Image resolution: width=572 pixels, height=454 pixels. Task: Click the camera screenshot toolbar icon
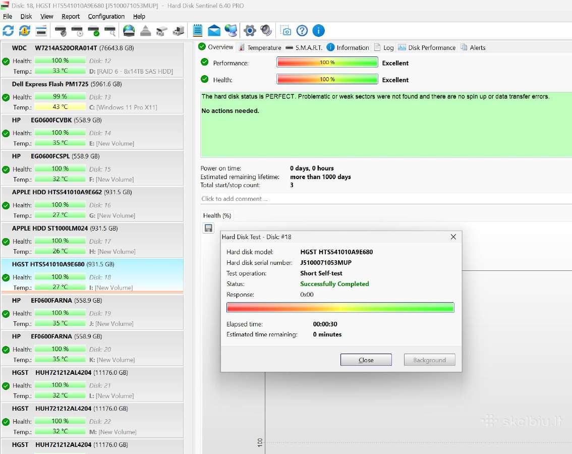[x=285, y=31]
